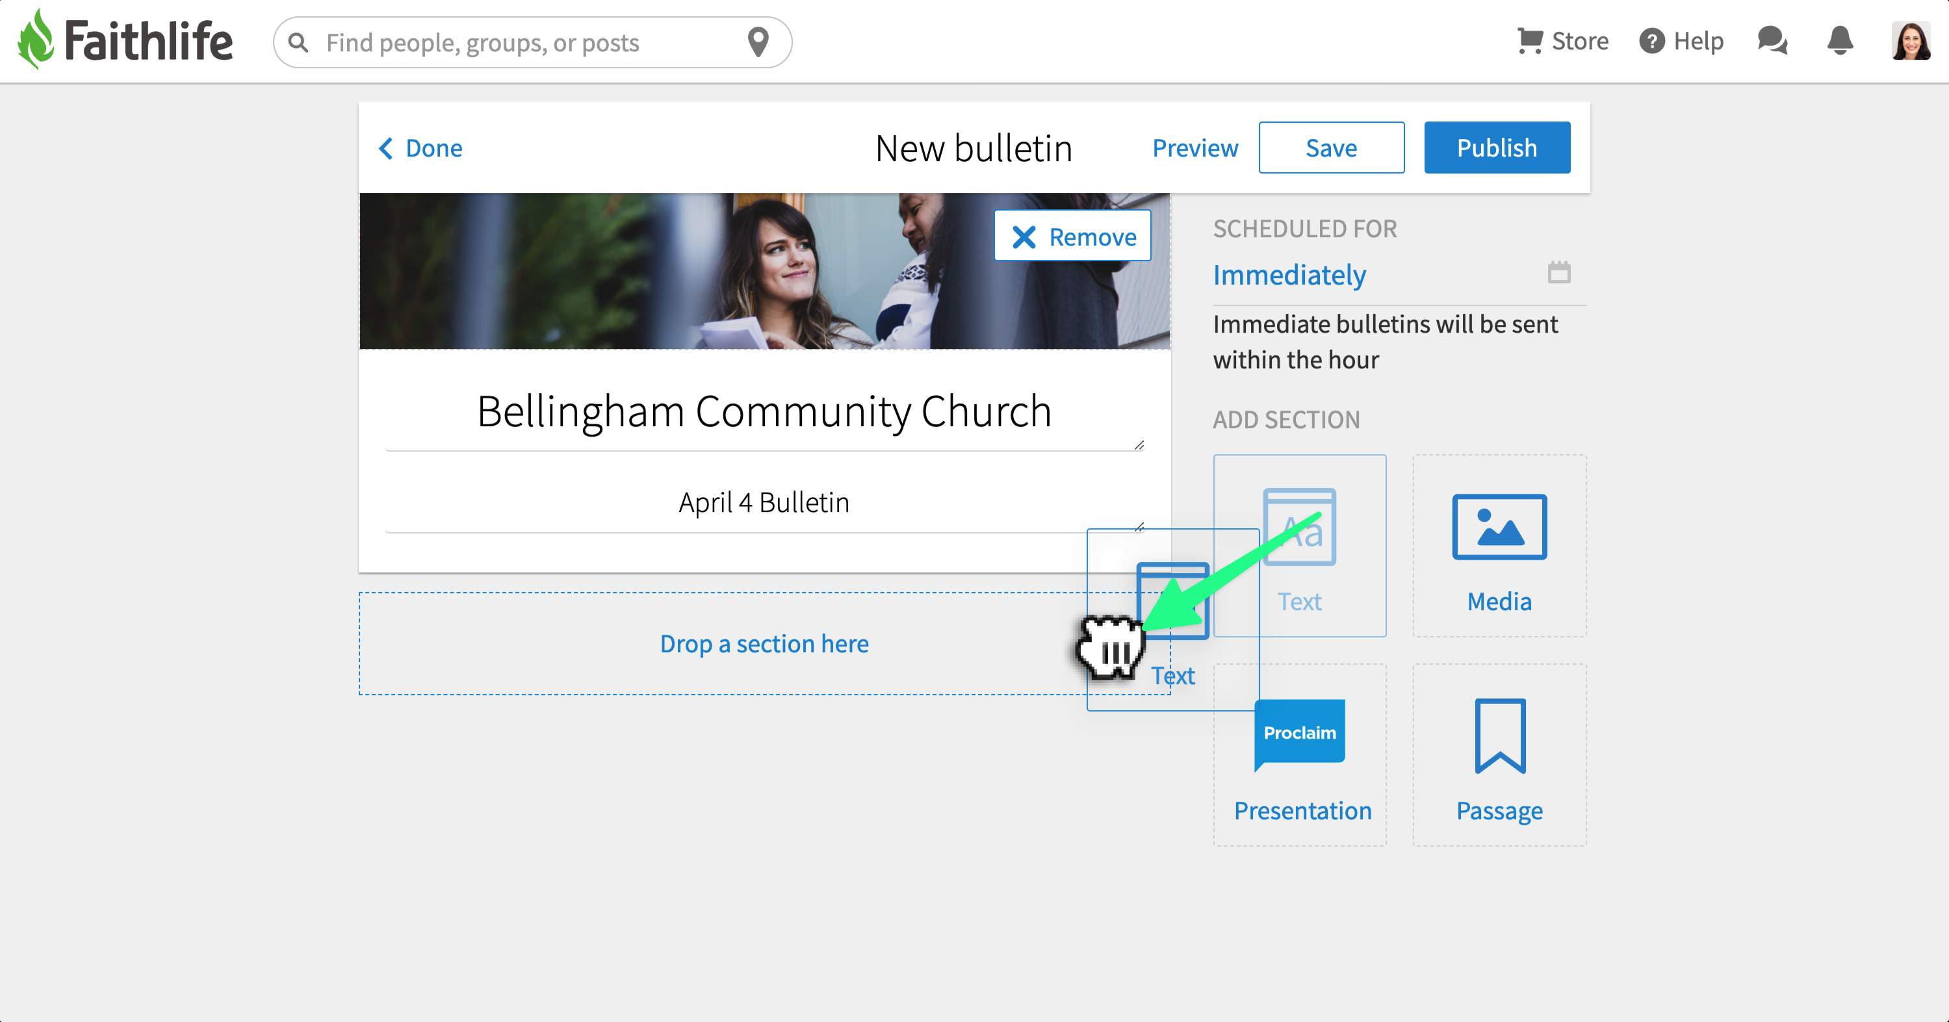Click the search magnifier icon
1949x1022 pixels.
pyautogui.click(x=299, y=42)
